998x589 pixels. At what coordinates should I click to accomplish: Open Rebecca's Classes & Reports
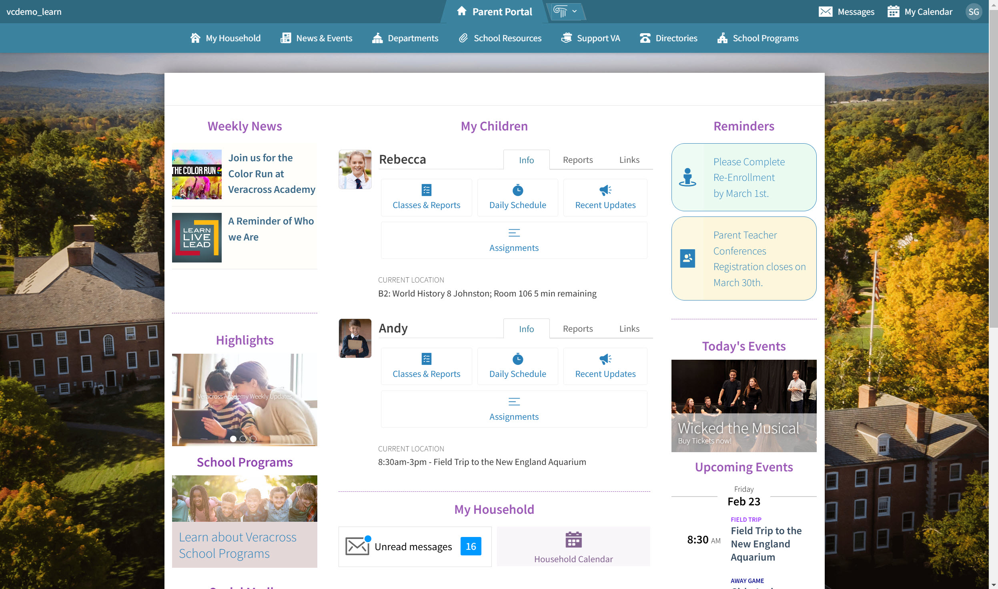tap(426, 197)
